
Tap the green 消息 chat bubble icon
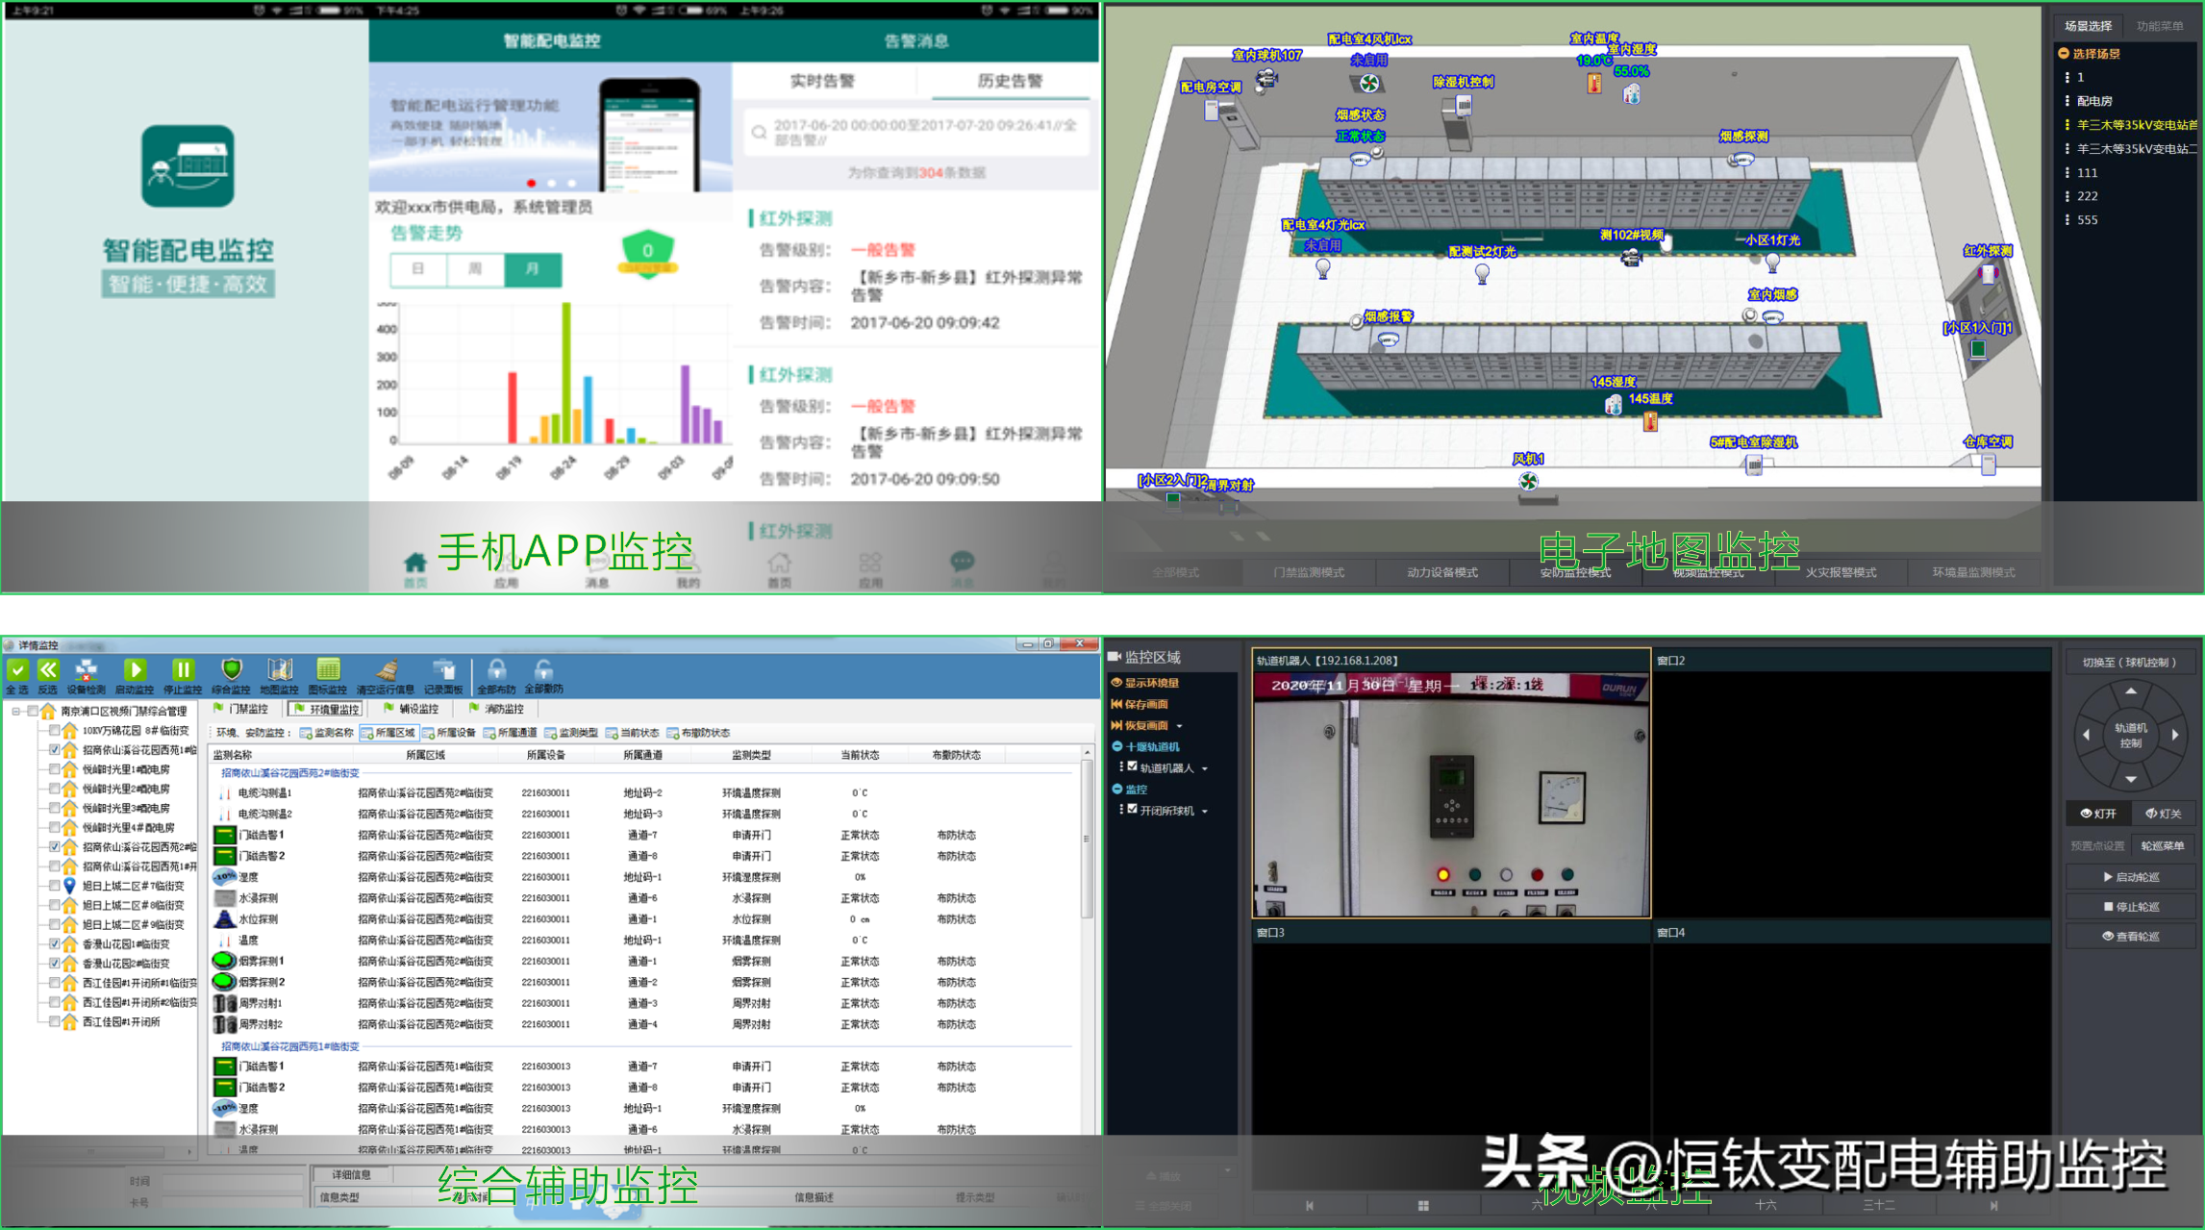tap(962, 561)
